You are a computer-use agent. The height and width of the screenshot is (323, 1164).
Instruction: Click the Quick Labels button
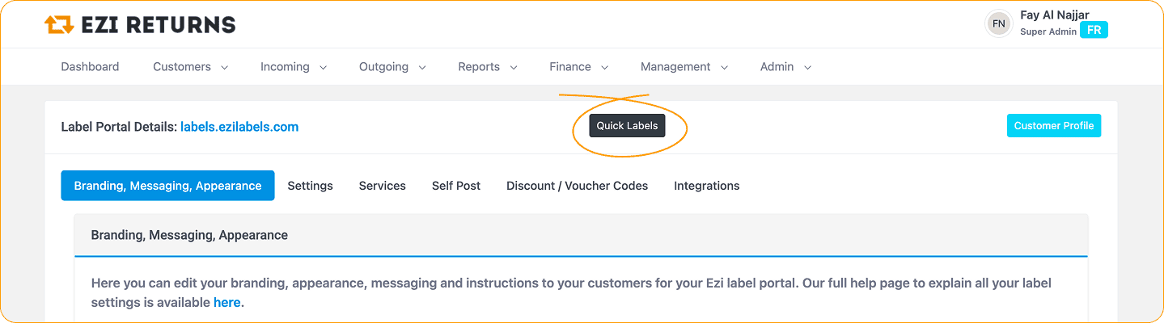[627, 126]
